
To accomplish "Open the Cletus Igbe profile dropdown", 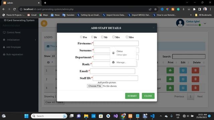I will [205, 23].
